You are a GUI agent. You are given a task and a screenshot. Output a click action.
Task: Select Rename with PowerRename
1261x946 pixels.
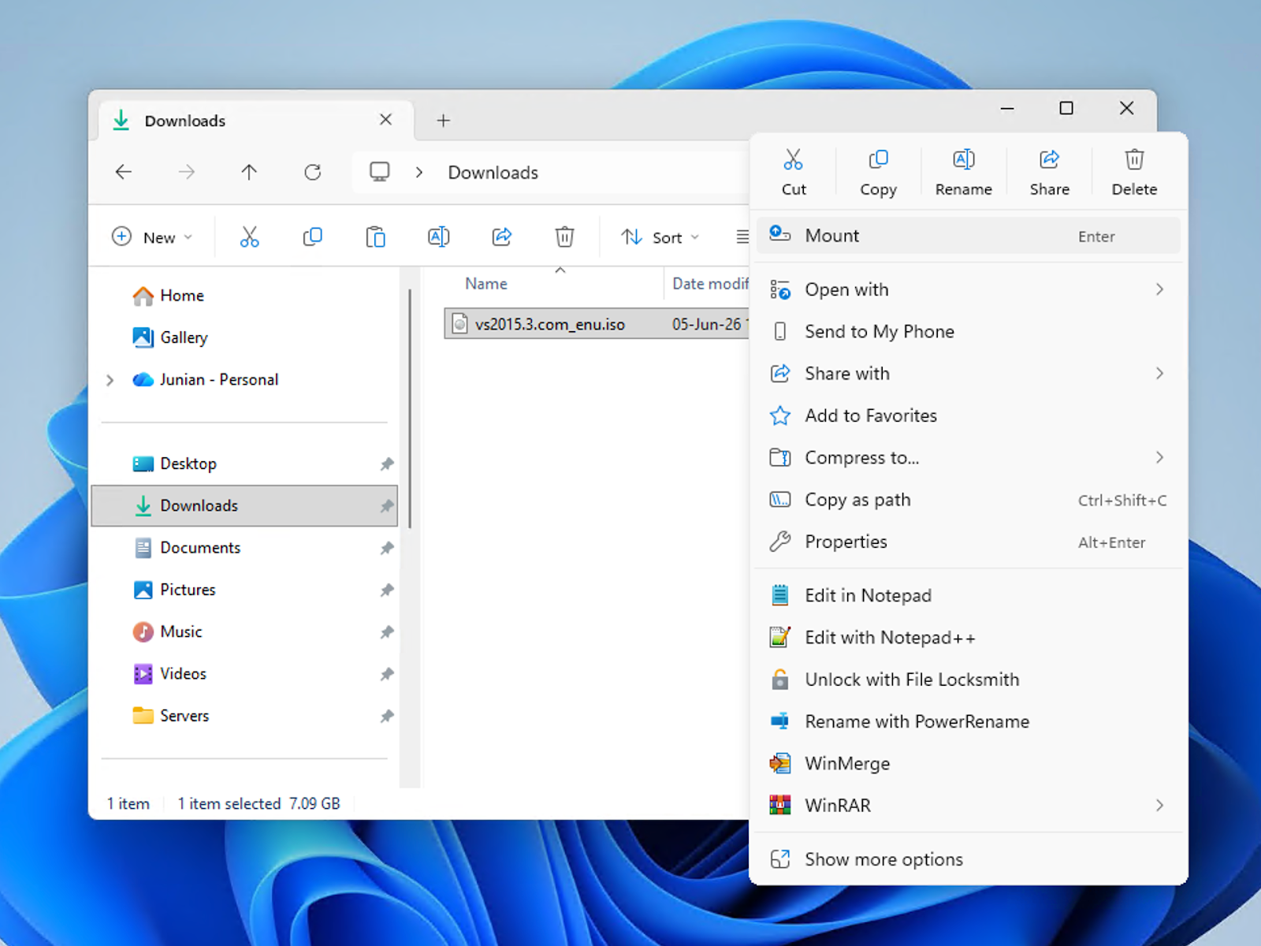click(x=968, y=721)
